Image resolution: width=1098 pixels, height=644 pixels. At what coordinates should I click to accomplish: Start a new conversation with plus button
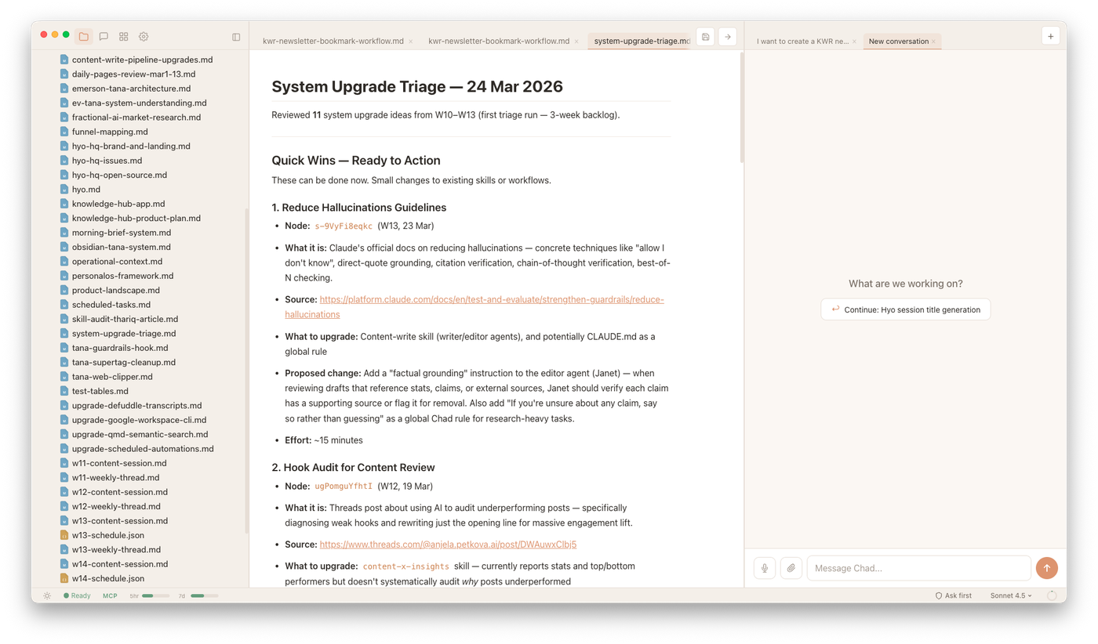pos(1051,36)
